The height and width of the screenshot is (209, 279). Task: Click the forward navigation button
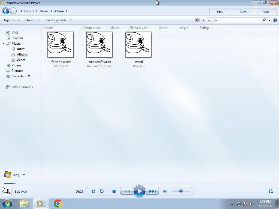[13, 11]
